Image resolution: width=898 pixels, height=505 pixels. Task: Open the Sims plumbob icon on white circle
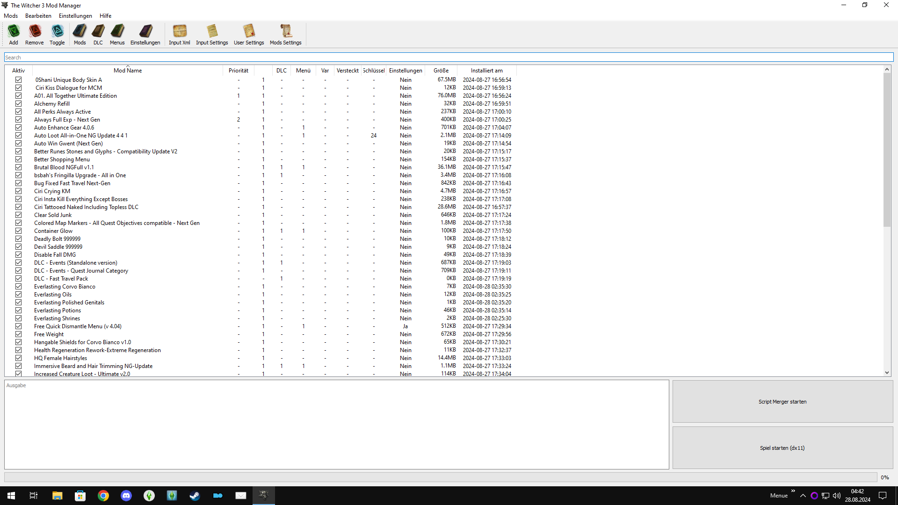pos(149,496)
